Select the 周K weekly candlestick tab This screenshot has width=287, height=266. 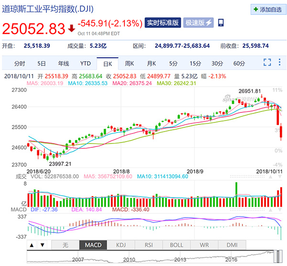point(130,64)
